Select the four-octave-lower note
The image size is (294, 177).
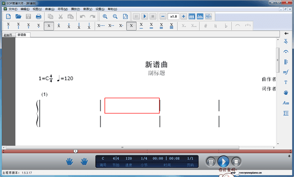pos(8,26)
